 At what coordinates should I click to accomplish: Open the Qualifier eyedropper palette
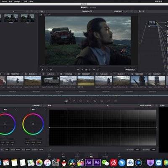(74, 101)
